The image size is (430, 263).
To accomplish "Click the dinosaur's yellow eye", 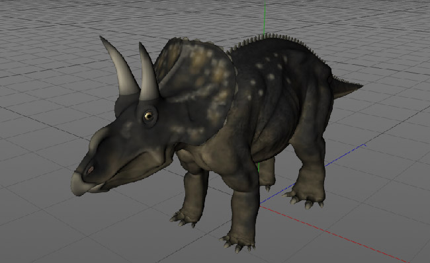I will 149,116.
